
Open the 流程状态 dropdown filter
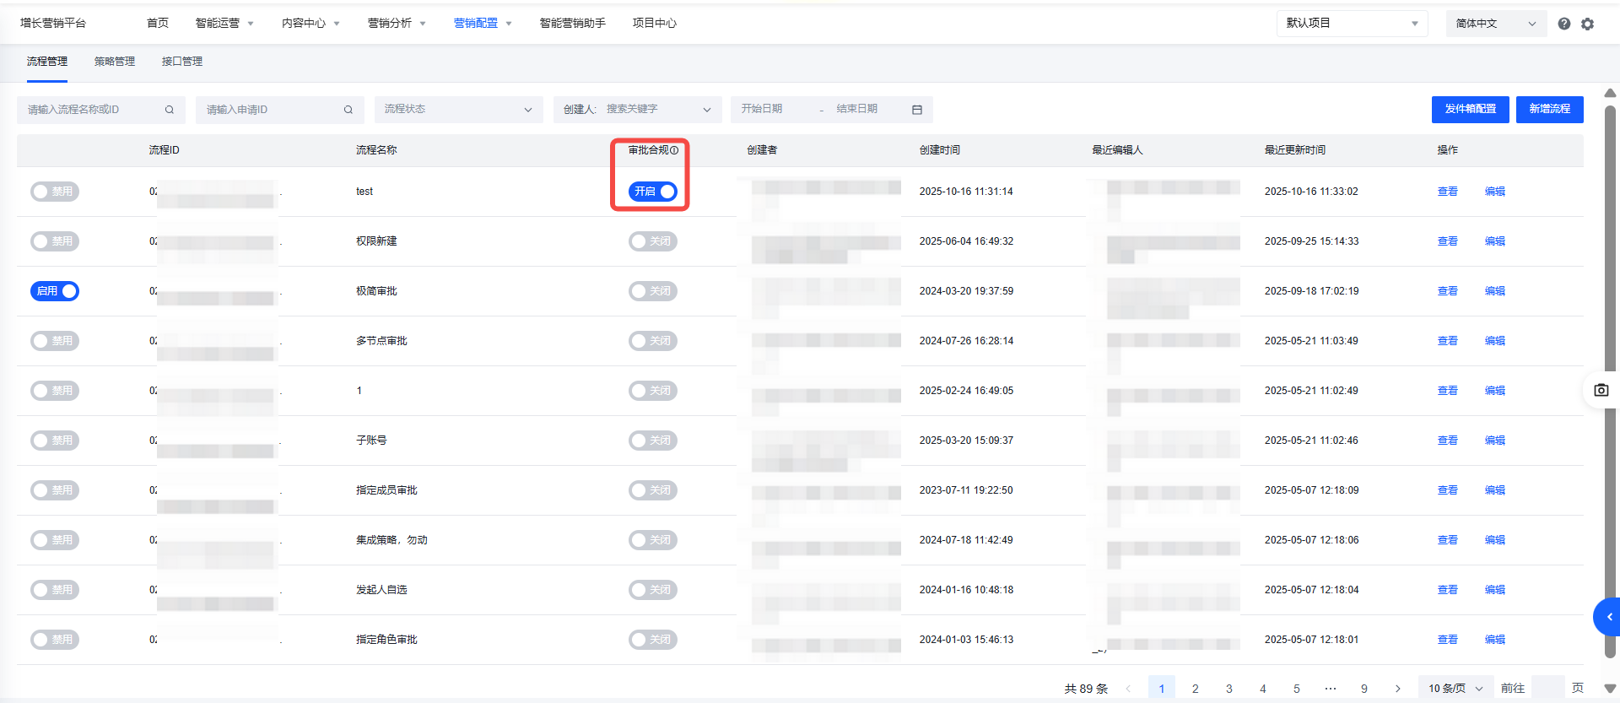click(x=459, y=110)
